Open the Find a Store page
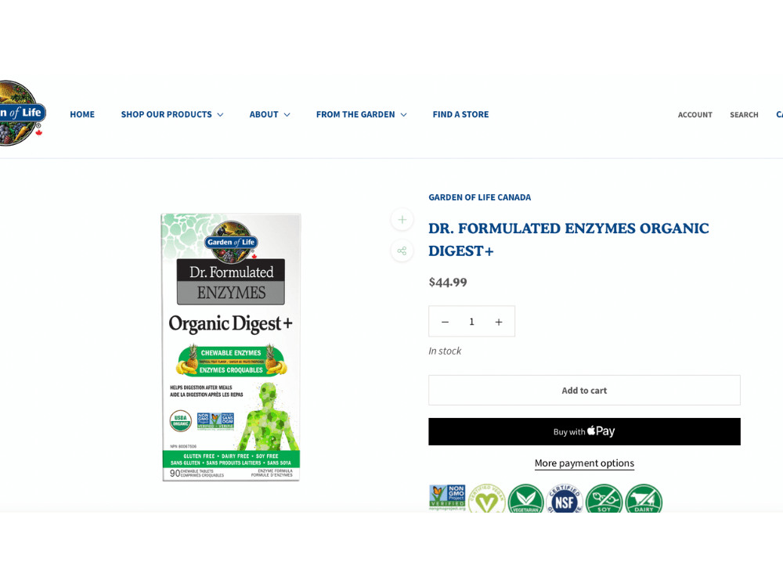Viewport: 783px width, 587px height. point(460,114)
